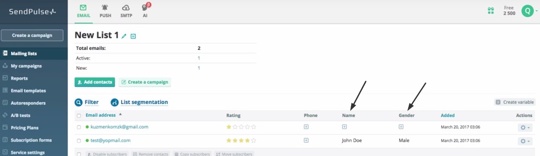
Task: Add phone for test@yopmail.com via plus icon
Action: [x=306, y=140]
